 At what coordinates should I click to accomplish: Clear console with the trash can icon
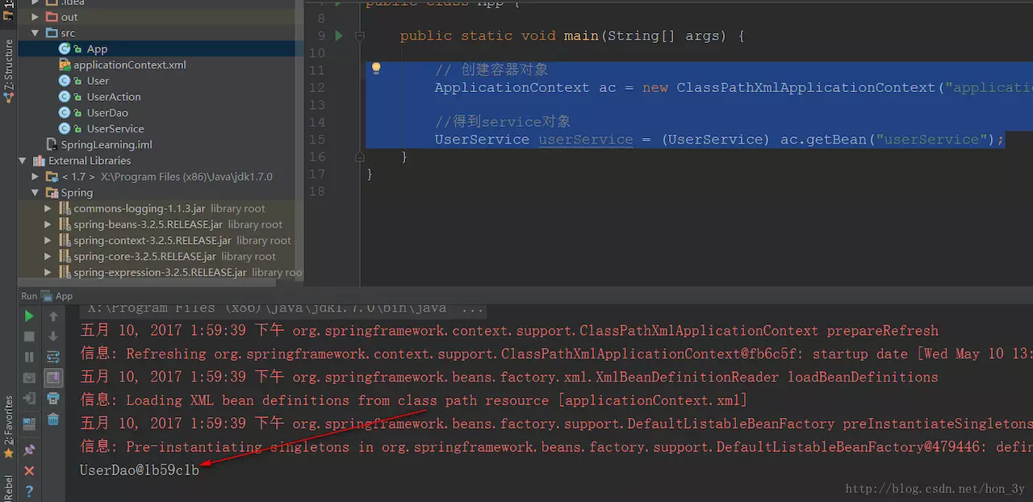(53, 419)
